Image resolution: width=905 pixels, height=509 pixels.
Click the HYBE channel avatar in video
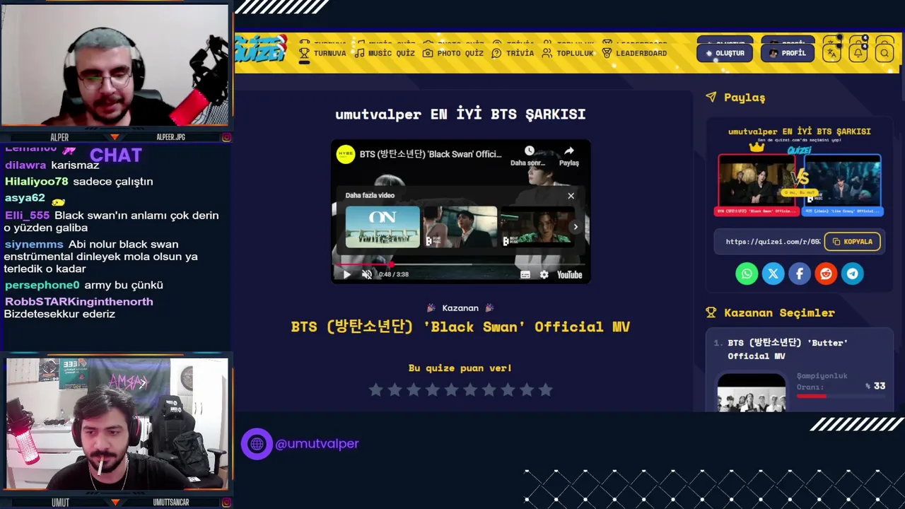pyautogui.click(x=346, y=155)
